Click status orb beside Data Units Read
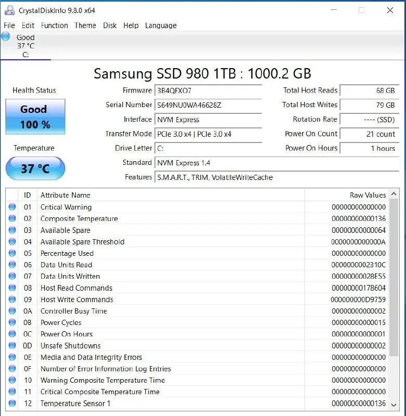The image size is (406, 416). tap(12, 265)
